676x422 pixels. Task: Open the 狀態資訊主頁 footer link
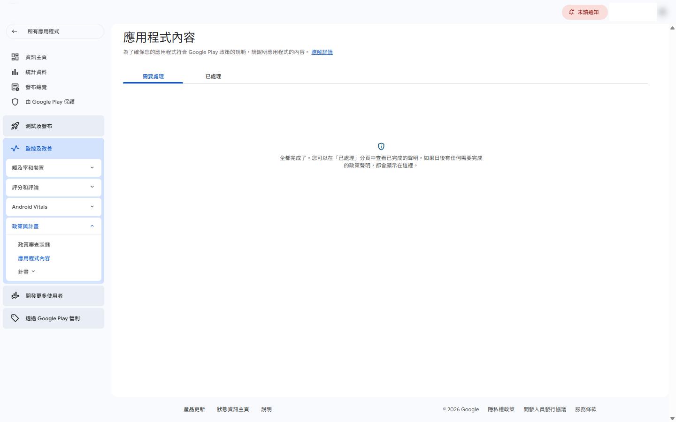(233, 409)
